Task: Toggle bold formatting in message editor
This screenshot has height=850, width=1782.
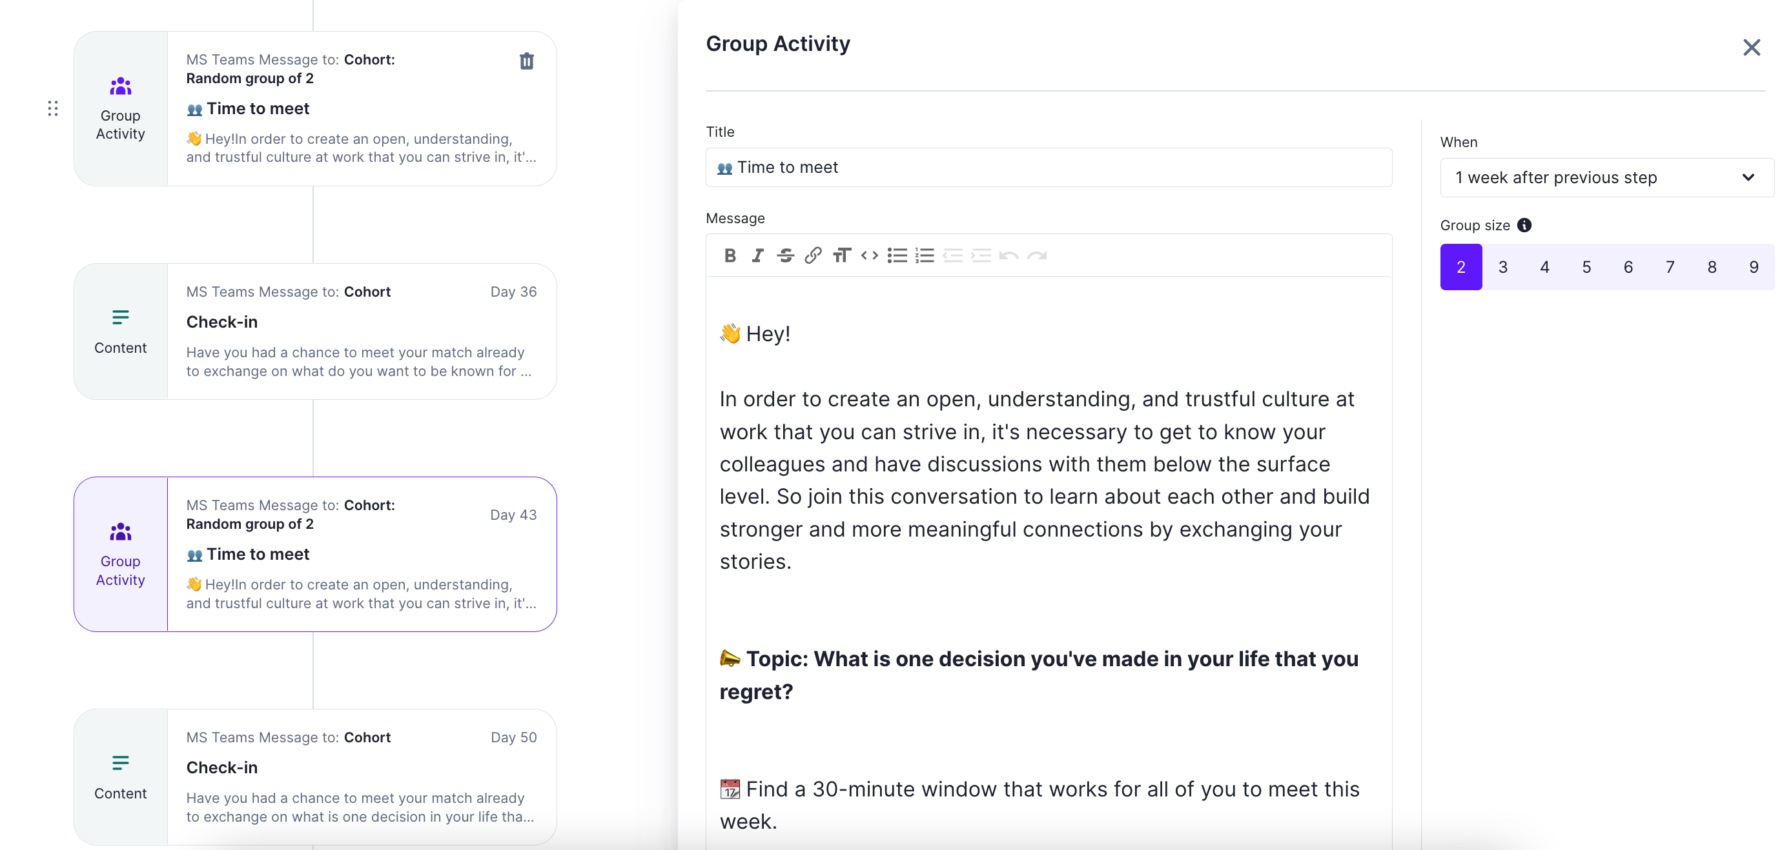Action: 730,255
